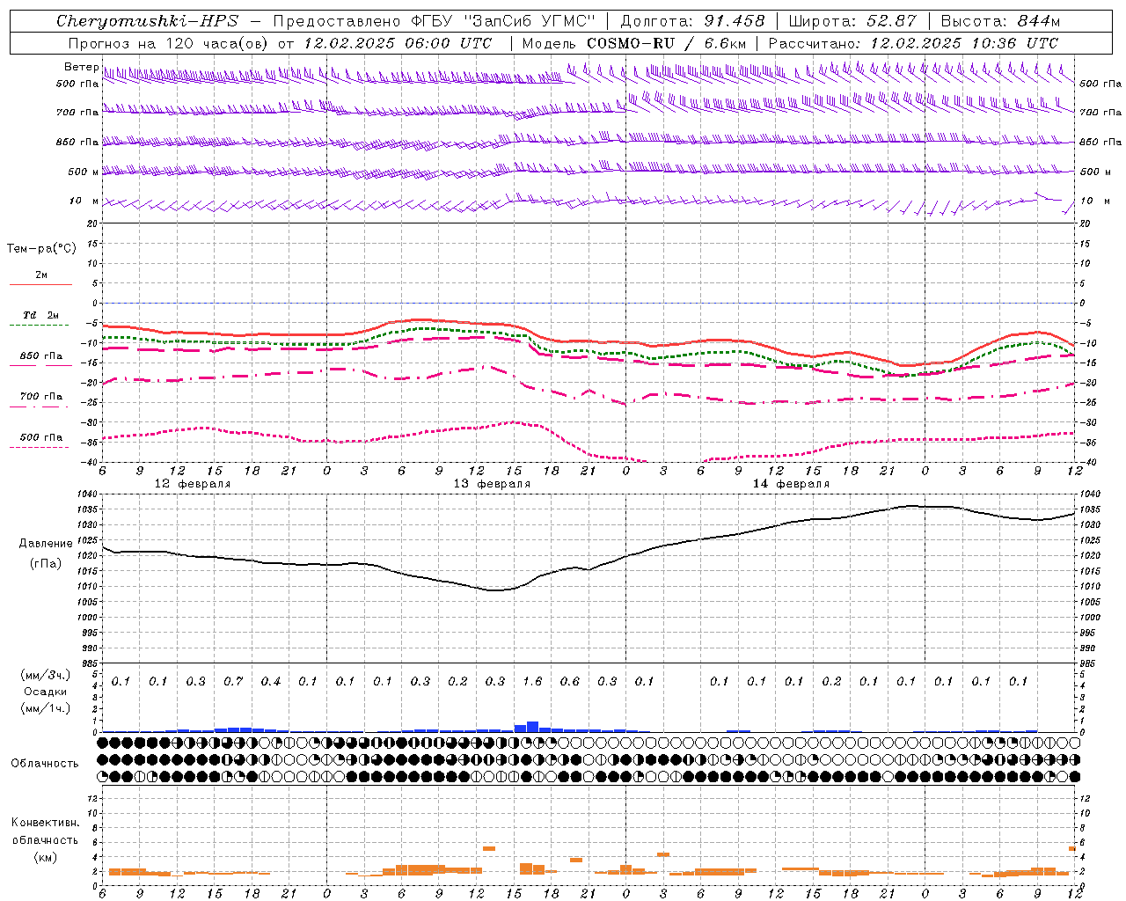Select the 0.4 three-hour precipitation value
The image size is (1126, 901).
270,681
